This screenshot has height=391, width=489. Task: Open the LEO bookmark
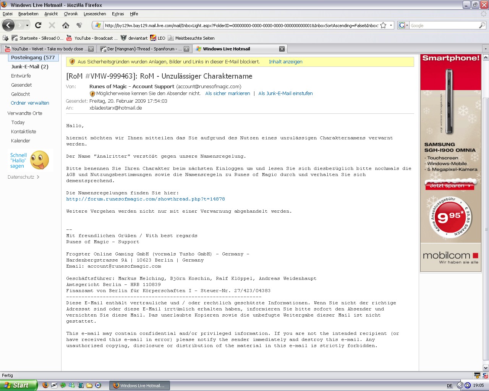pyautogui.click(x=158, y=38)
